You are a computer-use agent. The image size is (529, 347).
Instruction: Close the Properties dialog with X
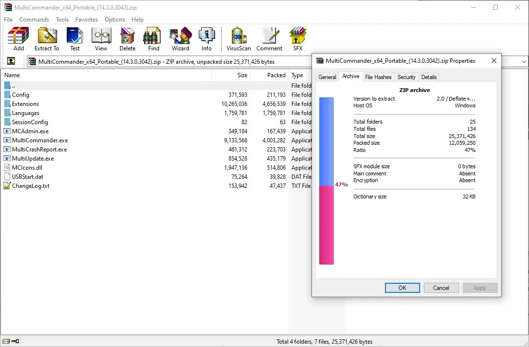(493, 61)
